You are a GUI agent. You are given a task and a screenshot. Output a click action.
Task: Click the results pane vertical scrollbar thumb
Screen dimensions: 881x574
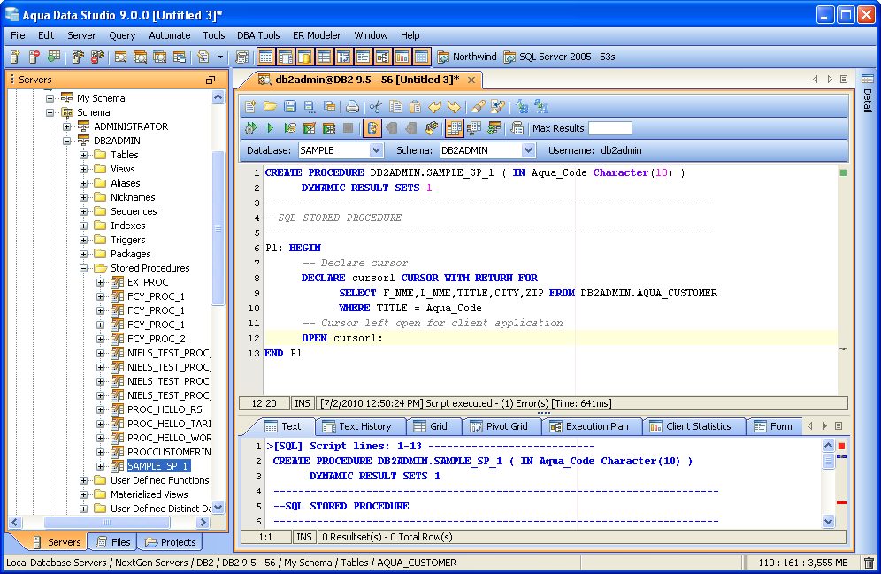828,462
